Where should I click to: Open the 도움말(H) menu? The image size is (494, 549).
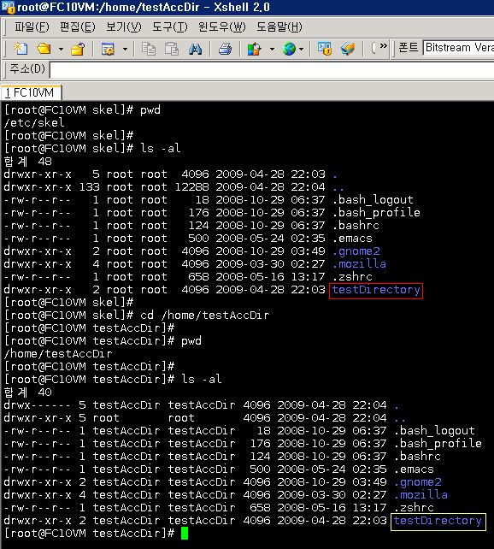279,27
